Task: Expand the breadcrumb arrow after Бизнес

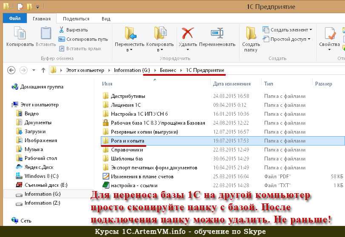Action: pos(181,70)
